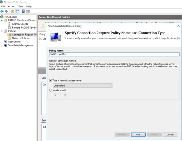Click the disabled Previous button
This screenshot has height=141, width=182.
click(122, 135)
